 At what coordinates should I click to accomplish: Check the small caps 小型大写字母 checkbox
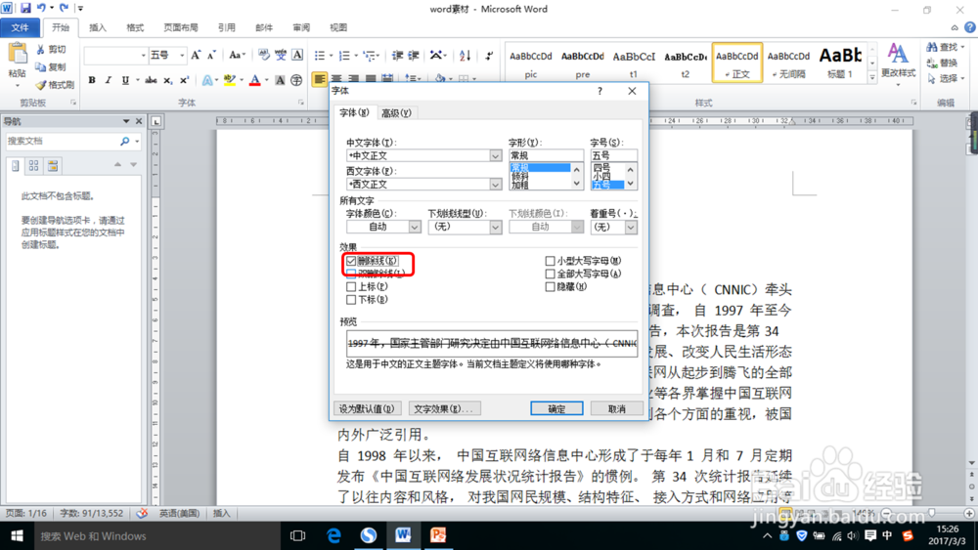[x=550, y=261]
